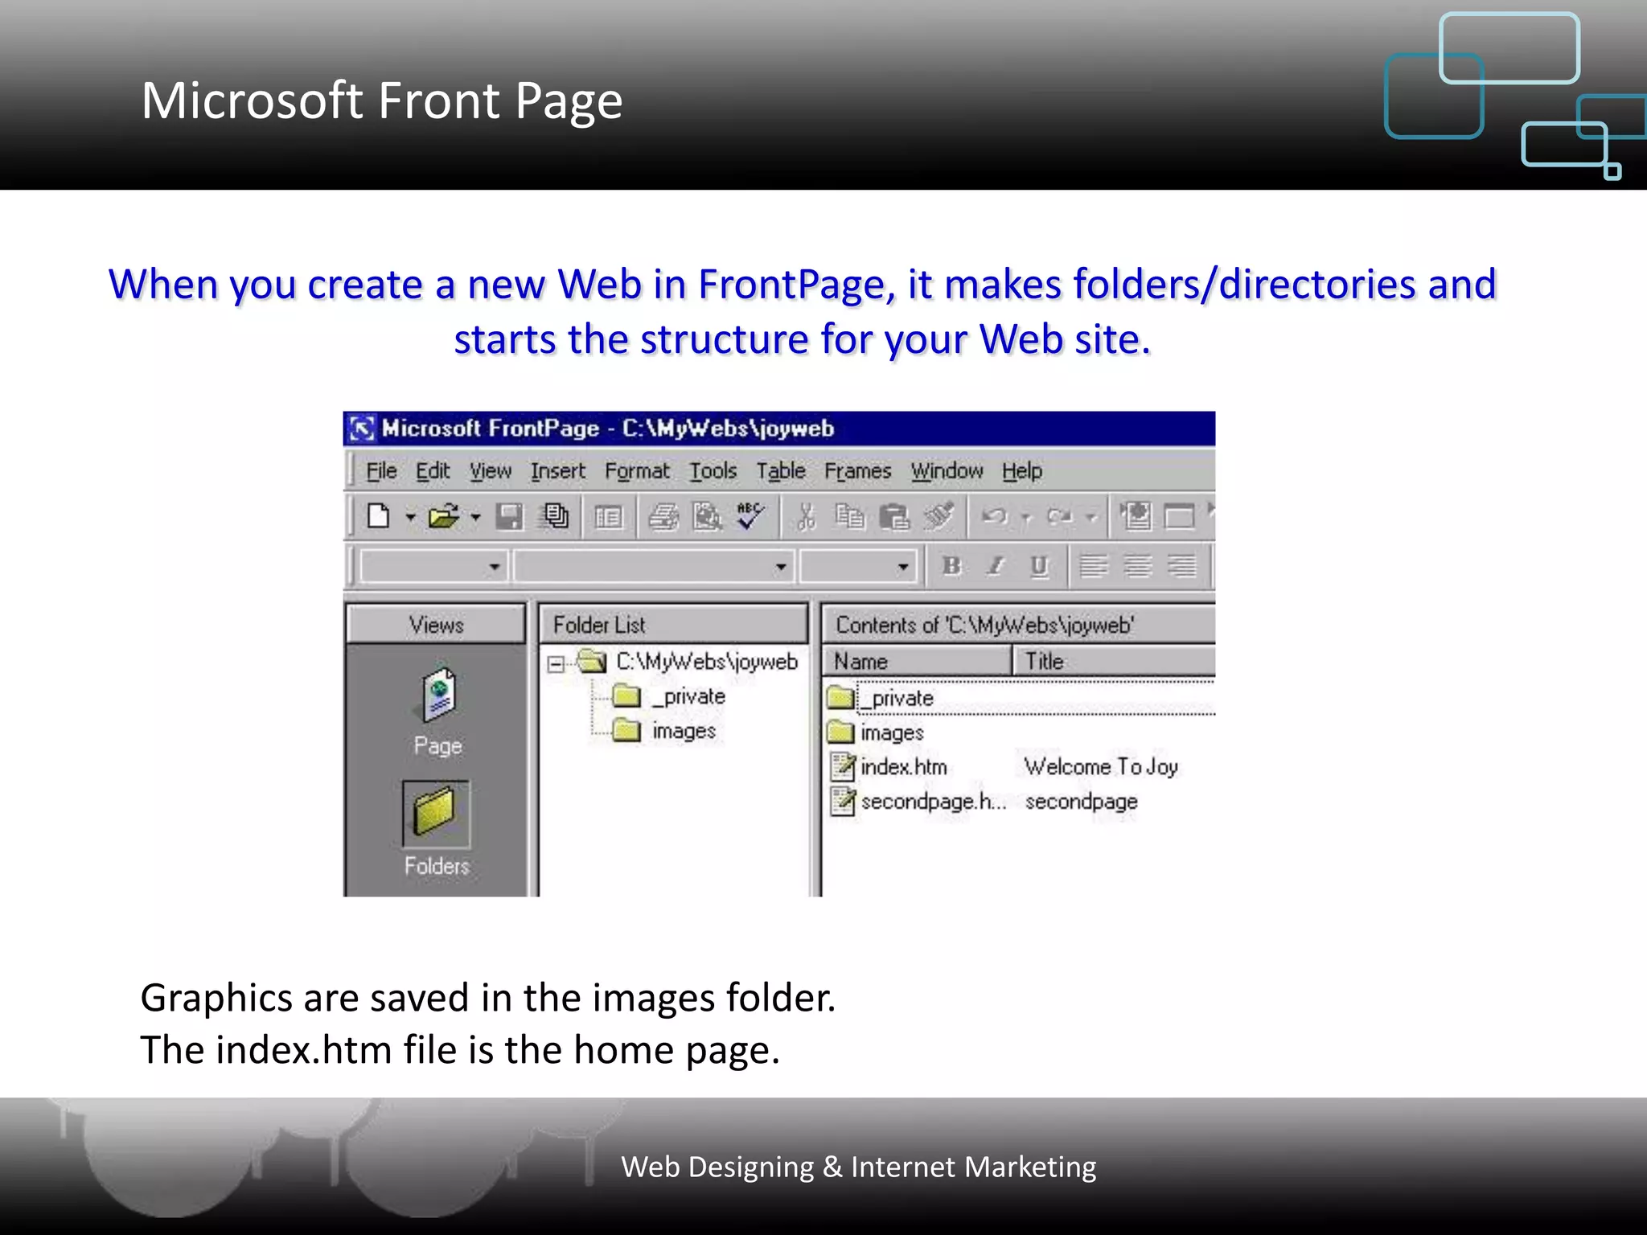
Task: Click the Save floppy disk icon
Action: 509,516
